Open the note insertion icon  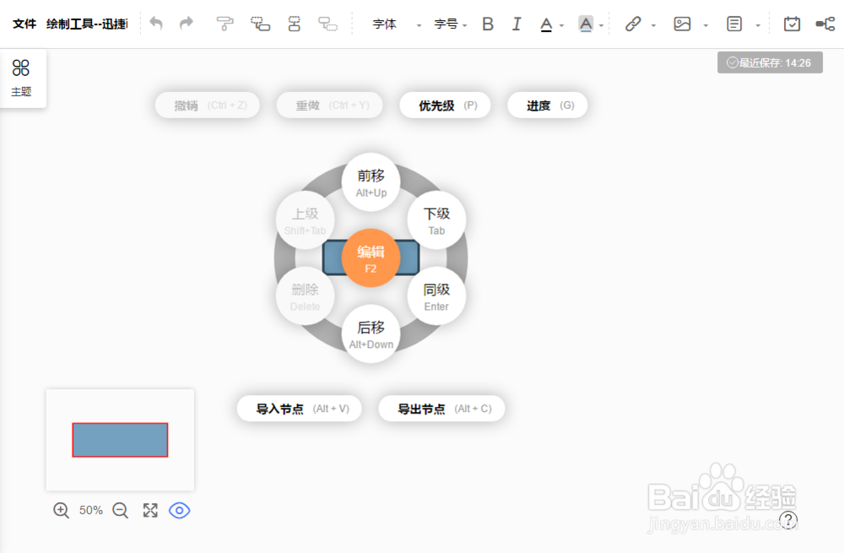tap(735, 24)
